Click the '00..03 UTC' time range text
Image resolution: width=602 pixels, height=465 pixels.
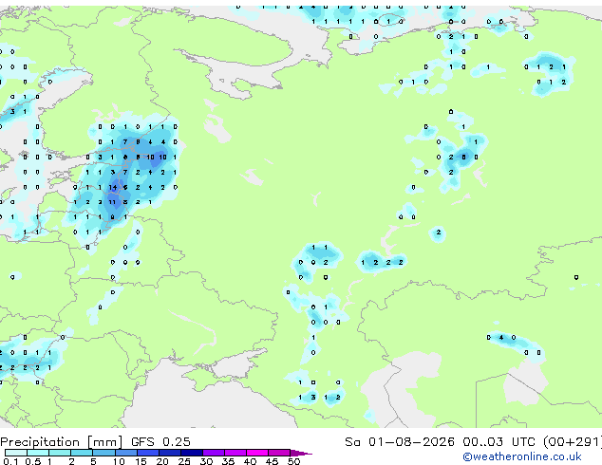(x=499, y=442)
